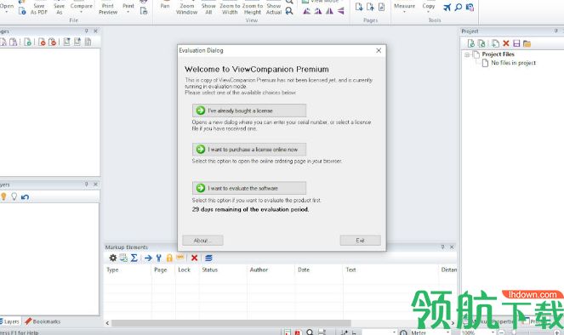
Task: Click the file information icon beside Open
Action: tap(22, 11)
